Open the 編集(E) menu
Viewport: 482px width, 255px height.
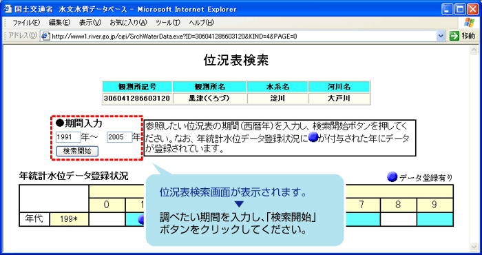[59, 23]
